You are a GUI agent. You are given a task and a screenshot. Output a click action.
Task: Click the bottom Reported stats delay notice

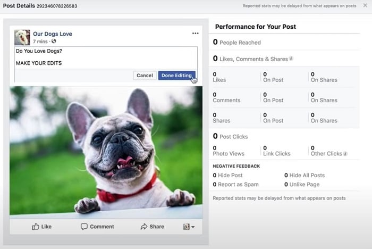tap(279, 198)
